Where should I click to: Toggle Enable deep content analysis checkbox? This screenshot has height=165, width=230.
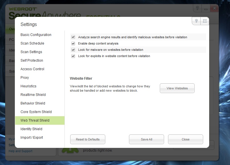click(x=73, y=43)
